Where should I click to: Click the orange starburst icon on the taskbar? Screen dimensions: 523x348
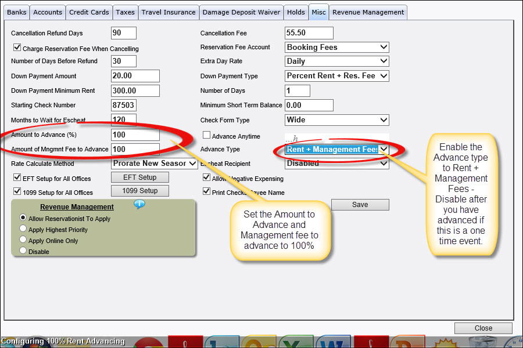445,342
